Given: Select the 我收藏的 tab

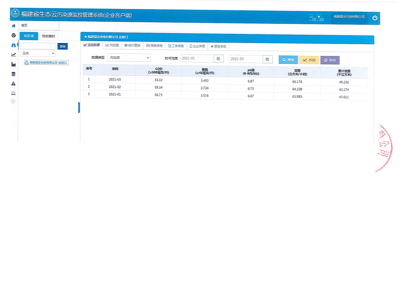Looking at the screenshot, I should click(x=48, y=36).
